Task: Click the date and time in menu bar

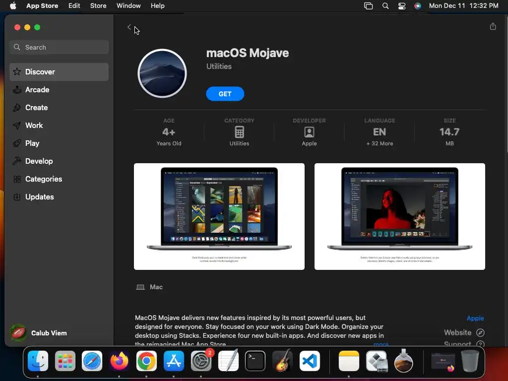Action: 464,6
